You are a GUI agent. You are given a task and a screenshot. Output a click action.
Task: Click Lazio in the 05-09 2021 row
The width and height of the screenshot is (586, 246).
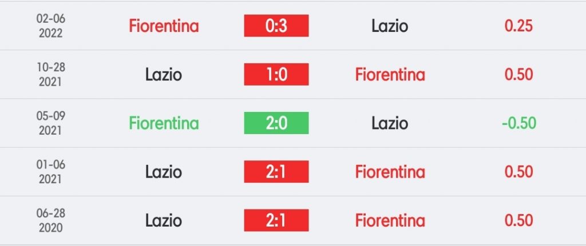tap(389, 123)
